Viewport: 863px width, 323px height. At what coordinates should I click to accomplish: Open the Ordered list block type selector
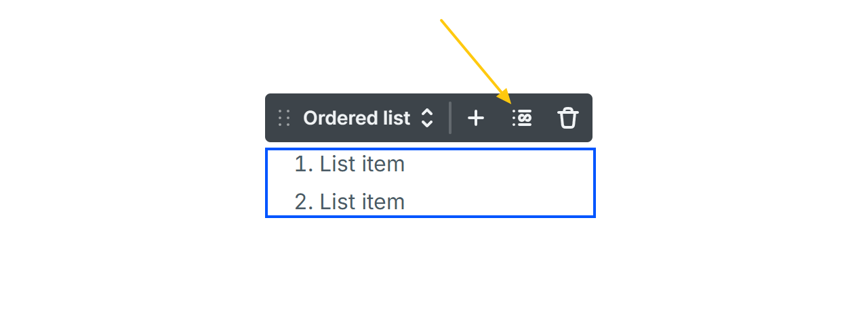357,118
